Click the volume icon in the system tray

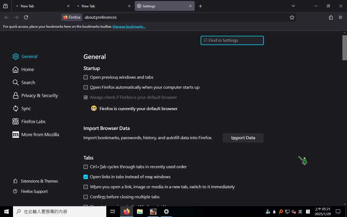[x=294, y=212]
